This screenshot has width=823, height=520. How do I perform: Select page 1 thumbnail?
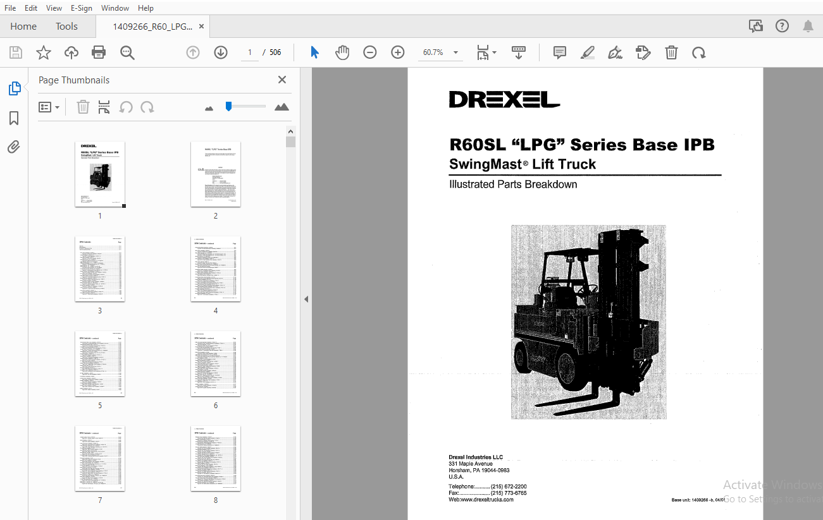pos(100,174)
